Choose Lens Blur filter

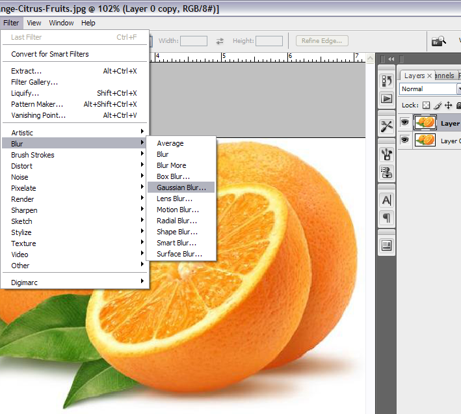tap(181, 199)
